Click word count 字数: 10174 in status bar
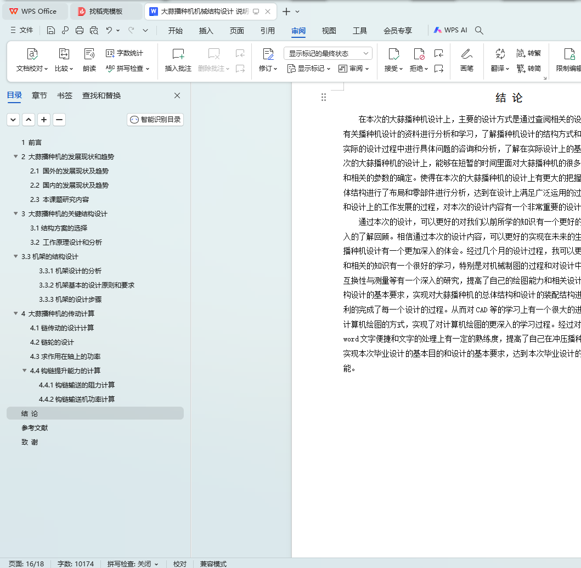Screen dimensions: 581x568 [x=76, y=564]
